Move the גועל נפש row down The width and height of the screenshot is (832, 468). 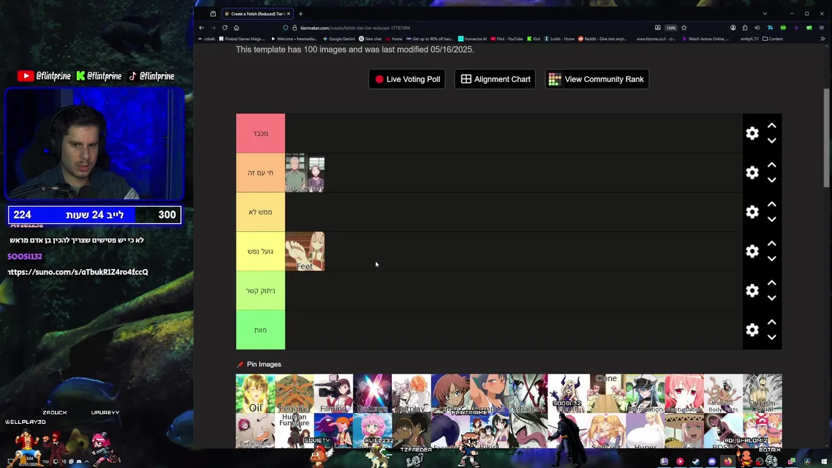tap(772, 259)
